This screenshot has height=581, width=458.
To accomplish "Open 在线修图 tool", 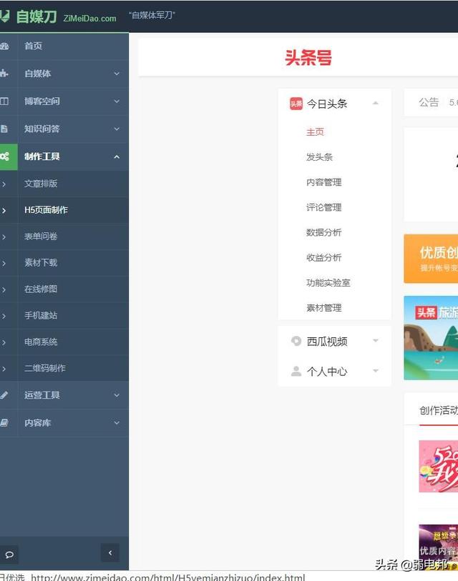I will [x=41, y=289].
